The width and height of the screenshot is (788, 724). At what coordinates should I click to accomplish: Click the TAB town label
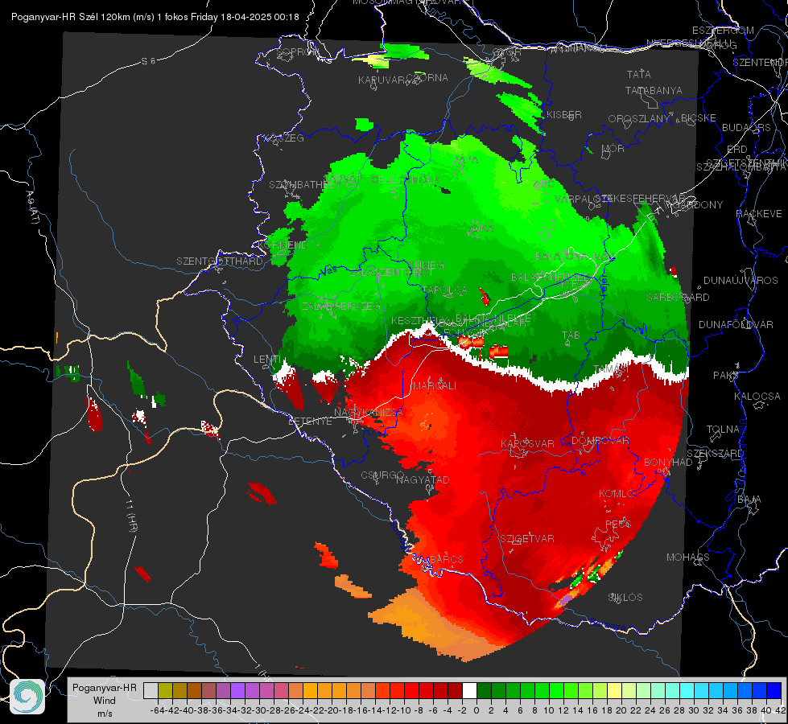(571, 335)
